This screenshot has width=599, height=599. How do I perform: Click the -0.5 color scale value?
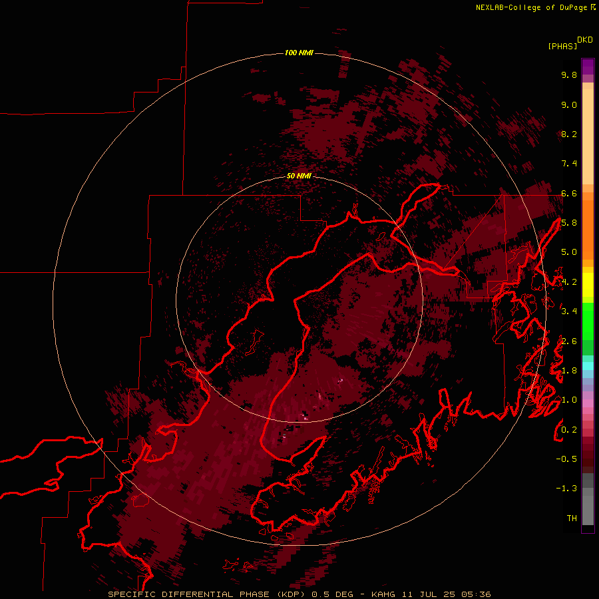[x=566, y=459]
